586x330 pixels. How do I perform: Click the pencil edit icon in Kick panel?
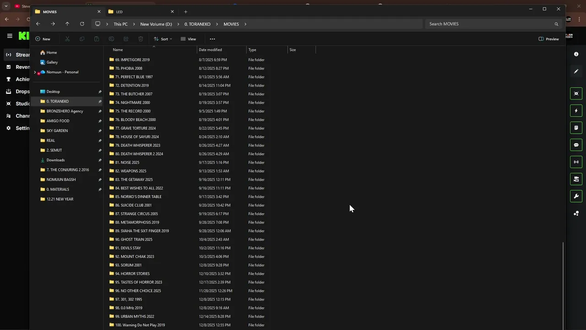pyautogui.click(x=576, y=71)
